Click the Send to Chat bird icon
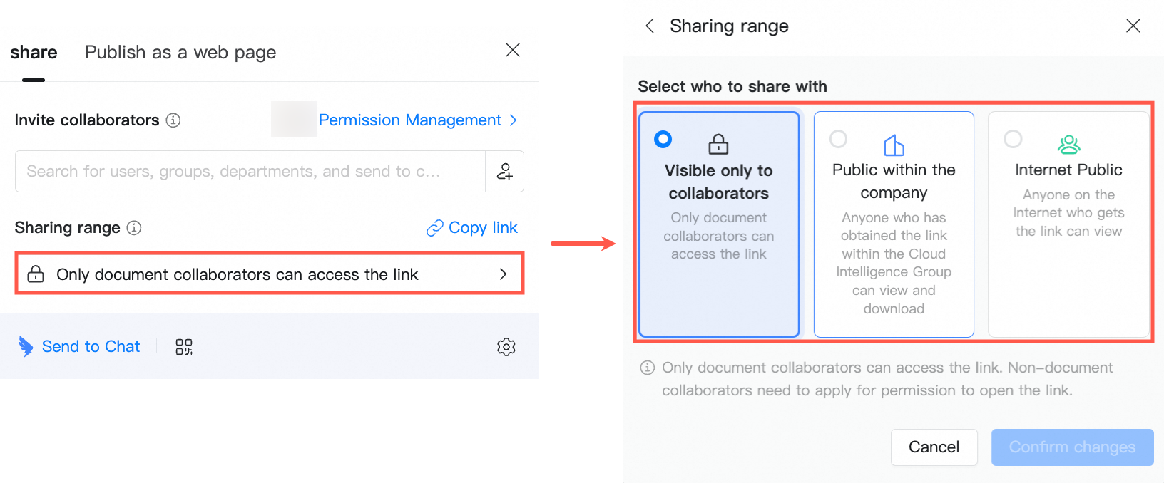 coord(26,346)
